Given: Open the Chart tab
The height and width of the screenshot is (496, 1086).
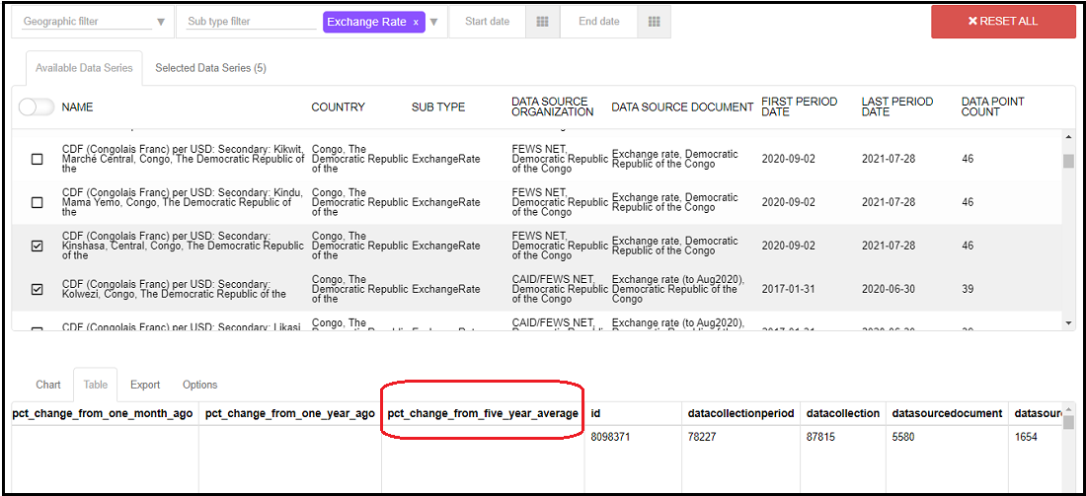Looking at the screenshot, I should click(48, 385).
